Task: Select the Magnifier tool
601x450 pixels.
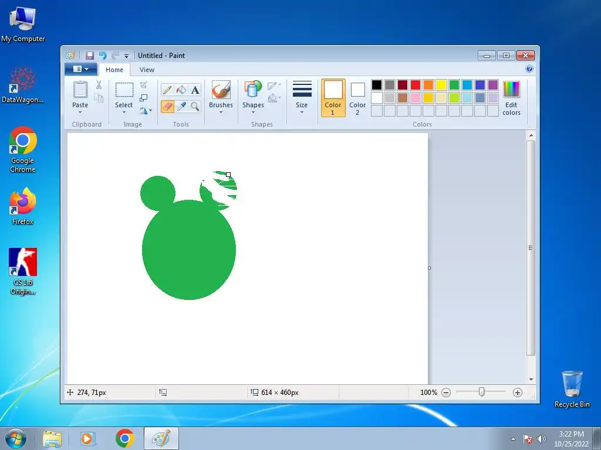Action: point(195,107)
